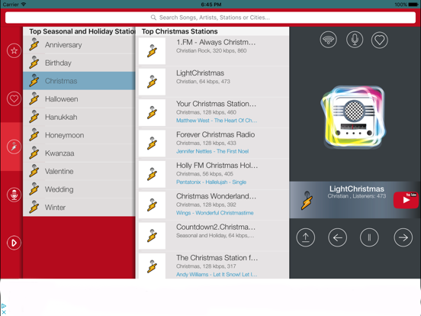Image resolution: width=421 pixels, height=316 pixels.
Task: Go to previous station with left arrow
Action: click(338, 237)
